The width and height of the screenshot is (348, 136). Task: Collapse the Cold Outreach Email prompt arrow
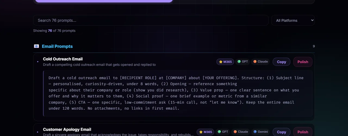pos(38,62)
